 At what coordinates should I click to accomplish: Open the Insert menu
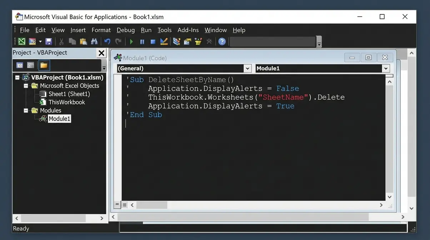click(78, 30)
